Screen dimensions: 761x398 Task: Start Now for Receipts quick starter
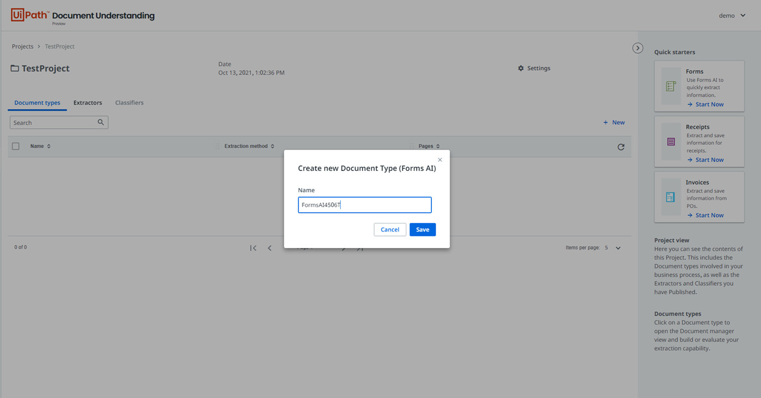[x=705, y=160]
